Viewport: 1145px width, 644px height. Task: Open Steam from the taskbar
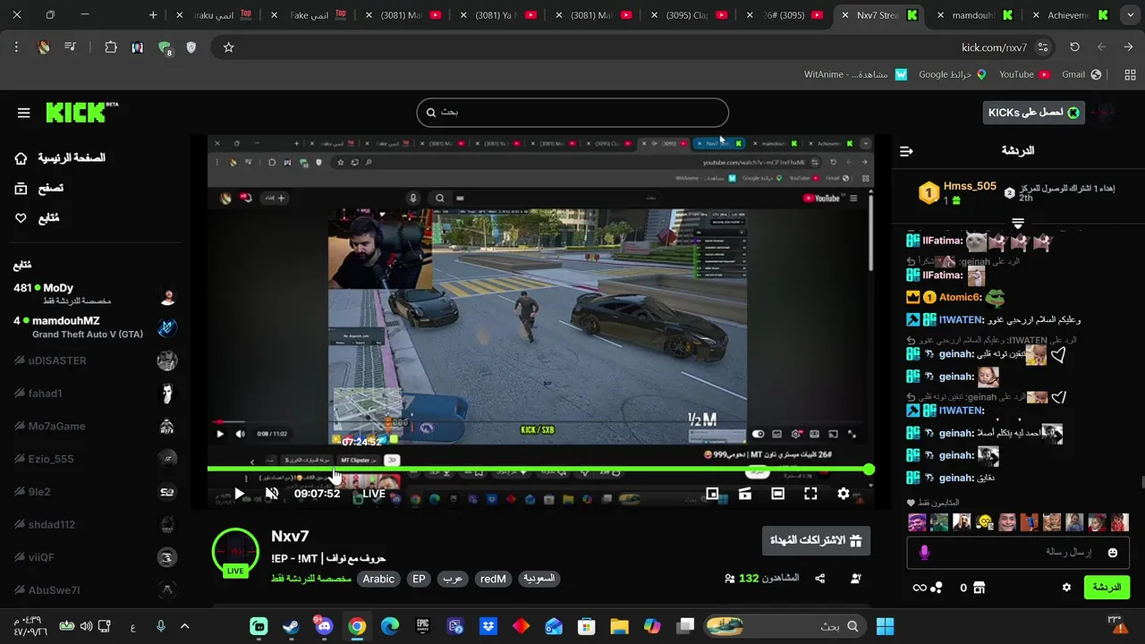pos(291,626)
